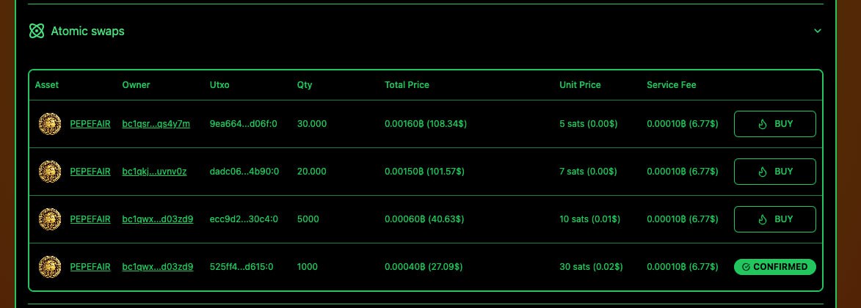Screen dimensions: 861x308
Task: Open PEPEFAIR asset link in last row
Action: (90, 267)
